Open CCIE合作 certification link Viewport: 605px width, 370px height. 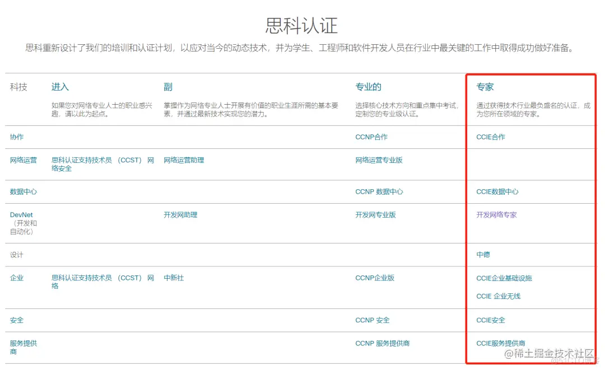coord(490,137)
